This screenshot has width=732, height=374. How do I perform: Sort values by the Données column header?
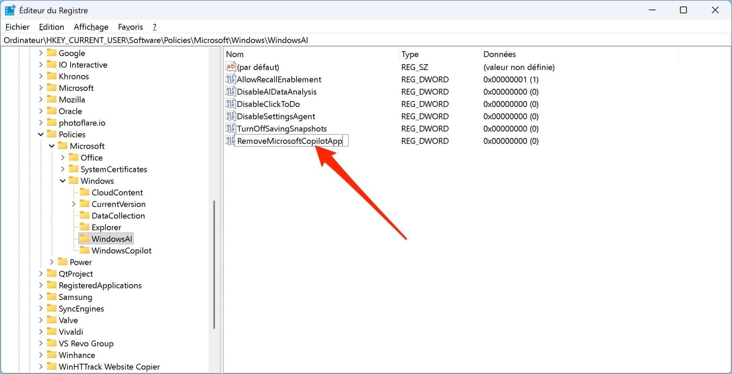coord(579,54)
